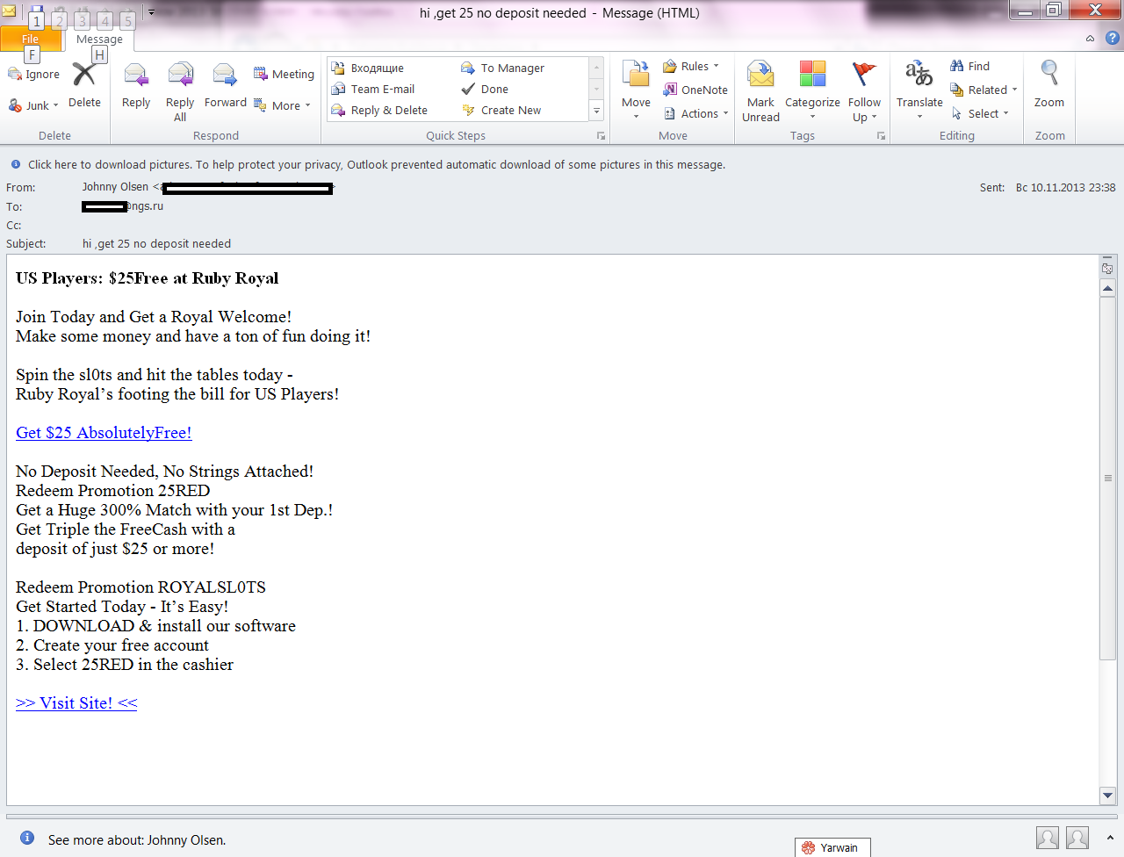Click the quick steps list down arrow
Image resolution: width=1124 pixels, height=857 pixels.
tap(596, 89)
